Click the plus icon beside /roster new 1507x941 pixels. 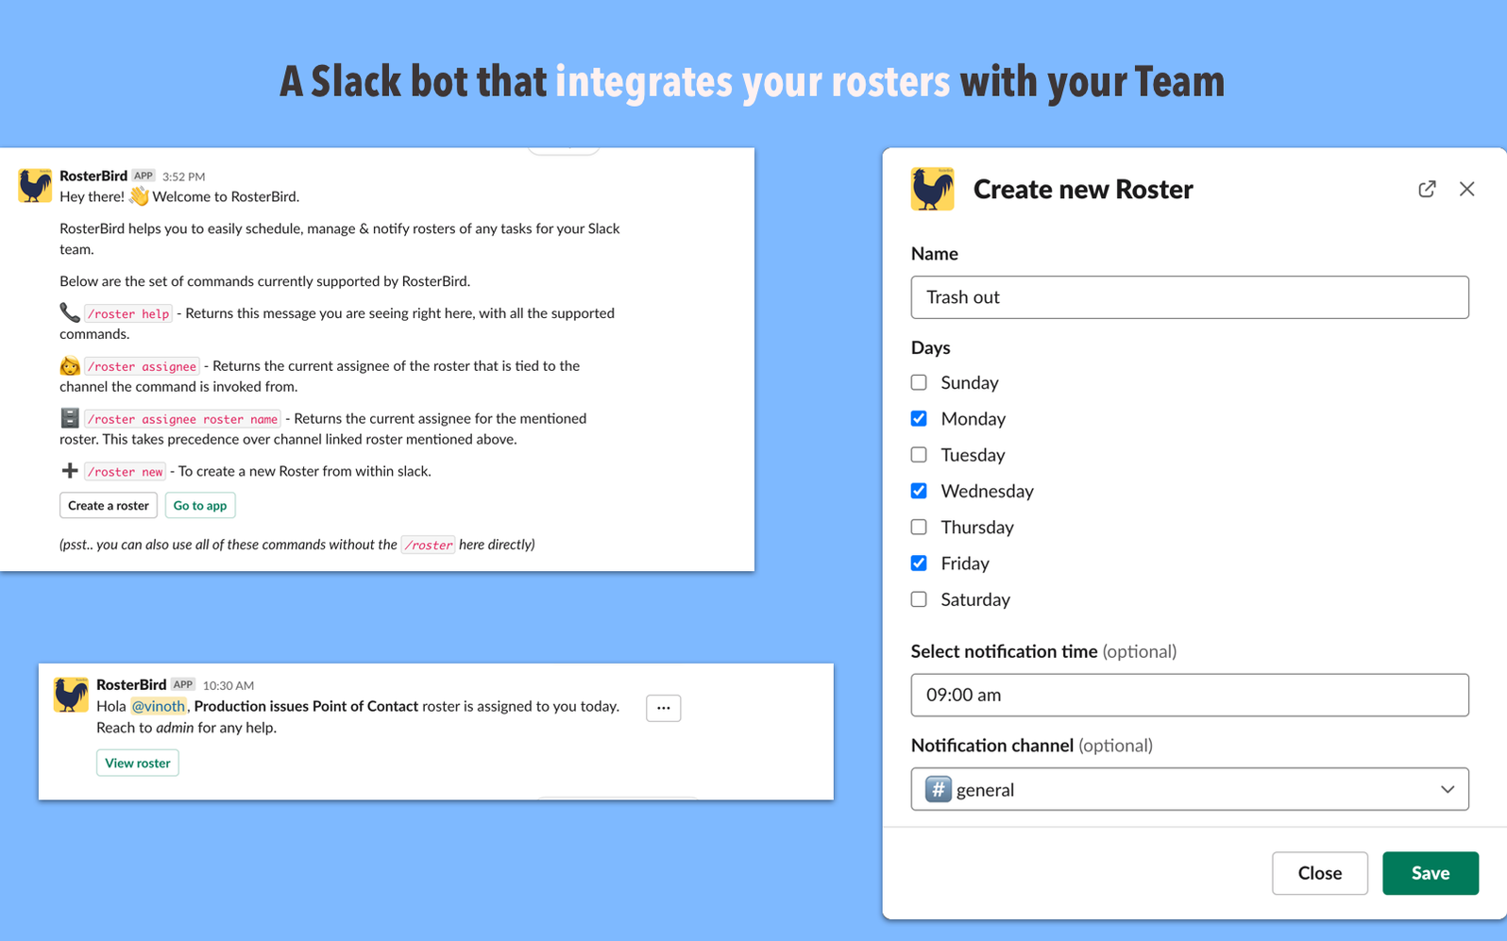pyautogui.click(x=70, y=470)
